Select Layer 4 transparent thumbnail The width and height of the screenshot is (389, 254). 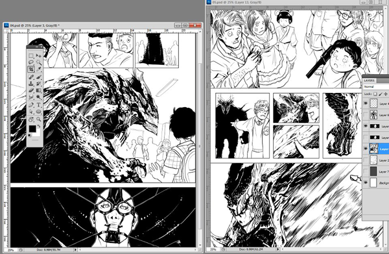[x=373, y=103]
